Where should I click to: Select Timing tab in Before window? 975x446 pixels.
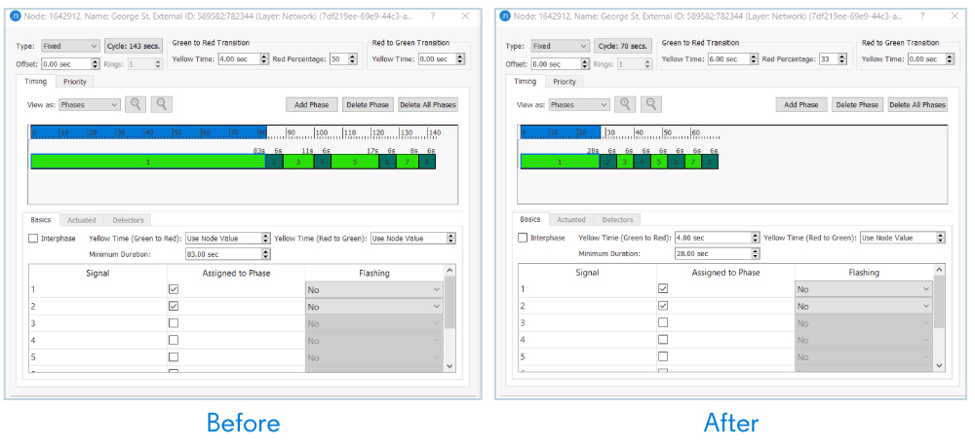pyautogui.click(x=35, y=82)
